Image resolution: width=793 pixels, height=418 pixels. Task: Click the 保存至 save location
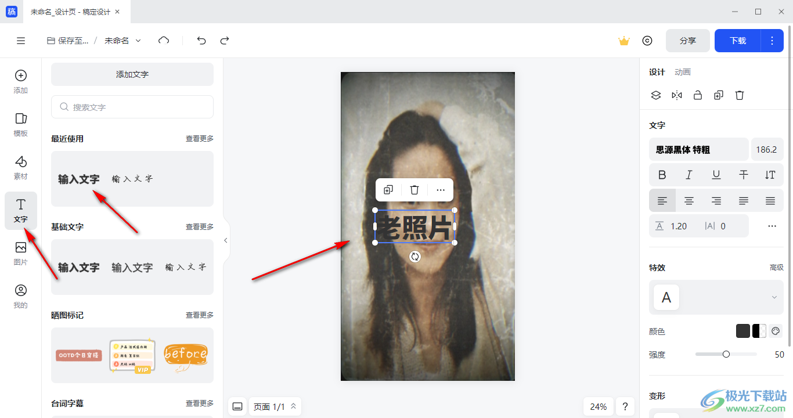(x=68, y=41)
